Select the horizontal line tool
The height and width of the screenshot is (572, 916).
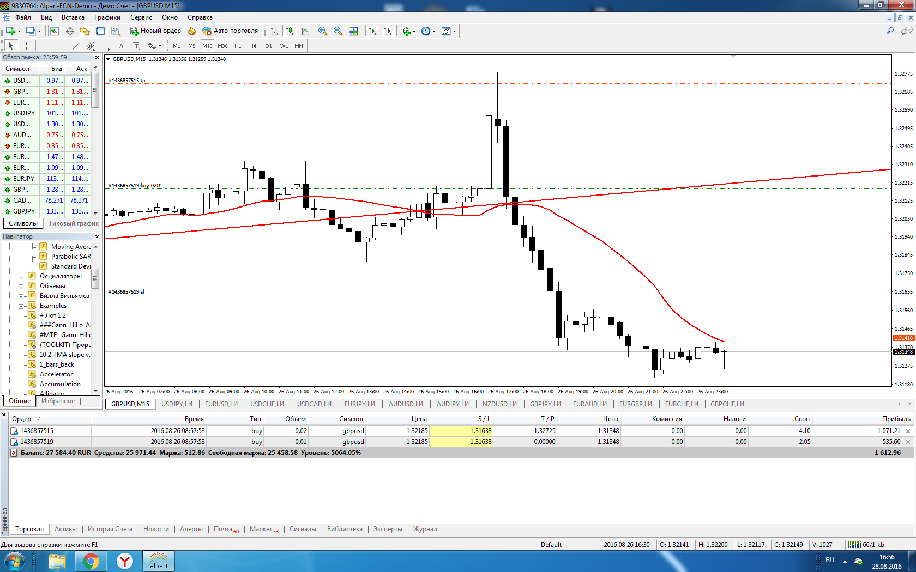pos(60,46)
